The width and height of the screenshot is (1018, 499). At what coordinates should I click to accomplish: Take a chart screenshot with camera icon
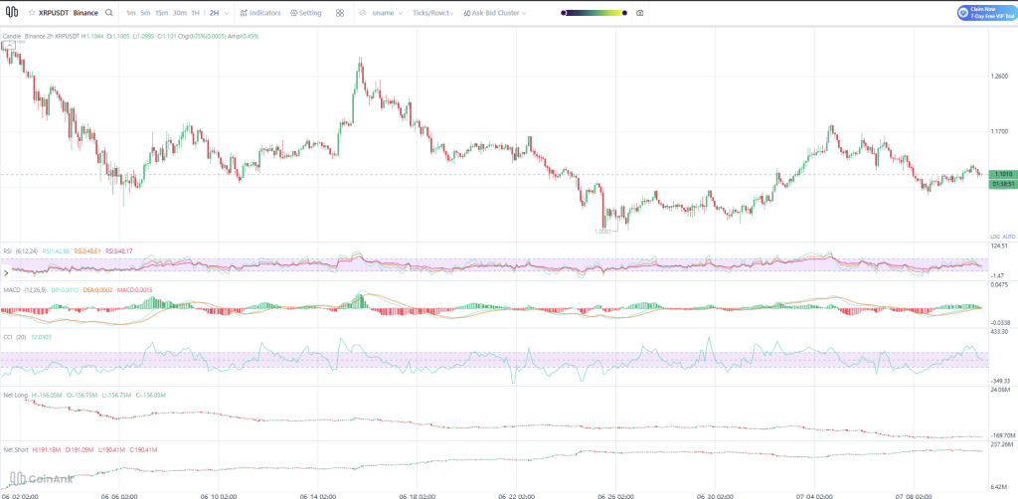pyautogui.click(x=640, y=13)
